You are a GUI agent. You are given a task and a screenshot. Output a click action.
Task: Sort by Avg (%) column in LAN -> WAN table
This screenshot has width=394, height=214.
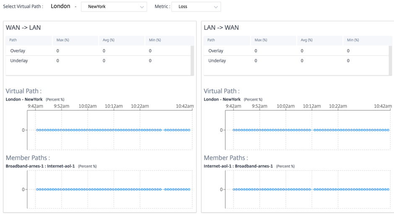[x=320, y=40]
